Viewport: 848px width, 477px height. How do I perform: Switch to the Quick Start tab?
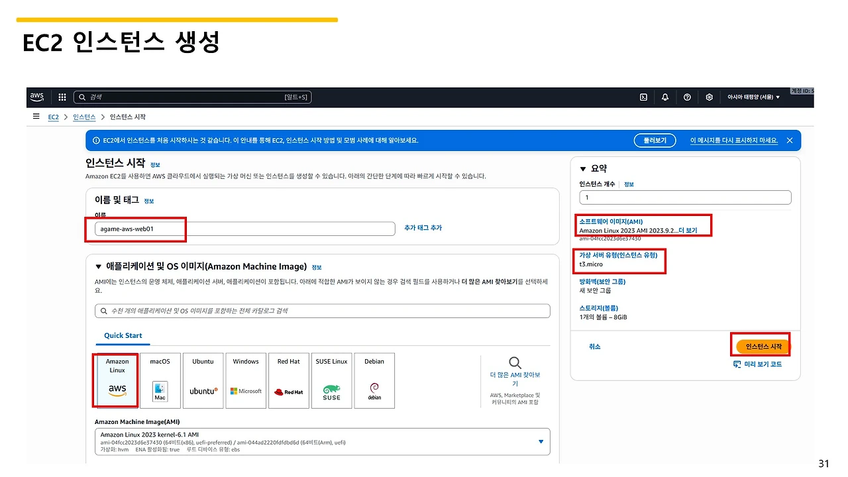(123, 336)
